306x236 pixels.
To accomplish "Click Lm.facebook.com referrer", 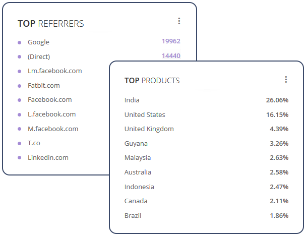I will click(x=55, y=71).
